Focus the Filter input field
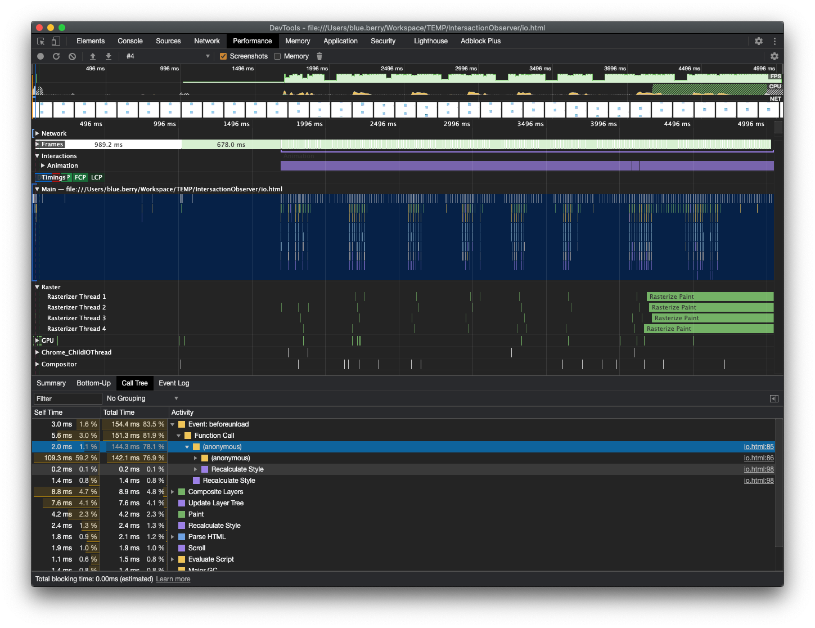The image size is (815, 628). coord(67,398)
